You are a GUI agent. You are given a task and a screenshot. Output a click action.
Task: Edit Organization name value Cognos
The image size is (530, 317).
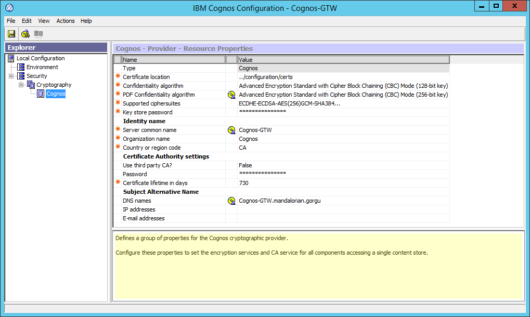pos(343,139)
